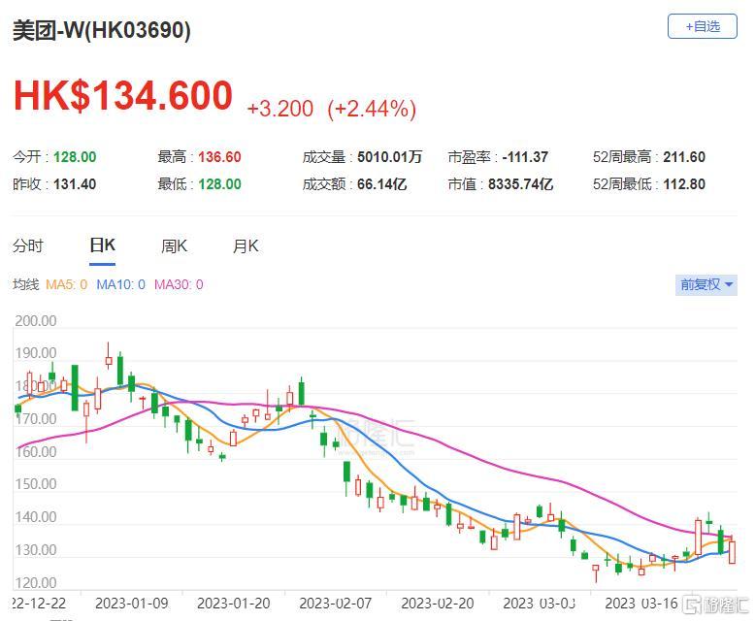Viewport: 755px width, 621px height.
Task: Expand the 前复权 dropdown
Action: [706, 284]
